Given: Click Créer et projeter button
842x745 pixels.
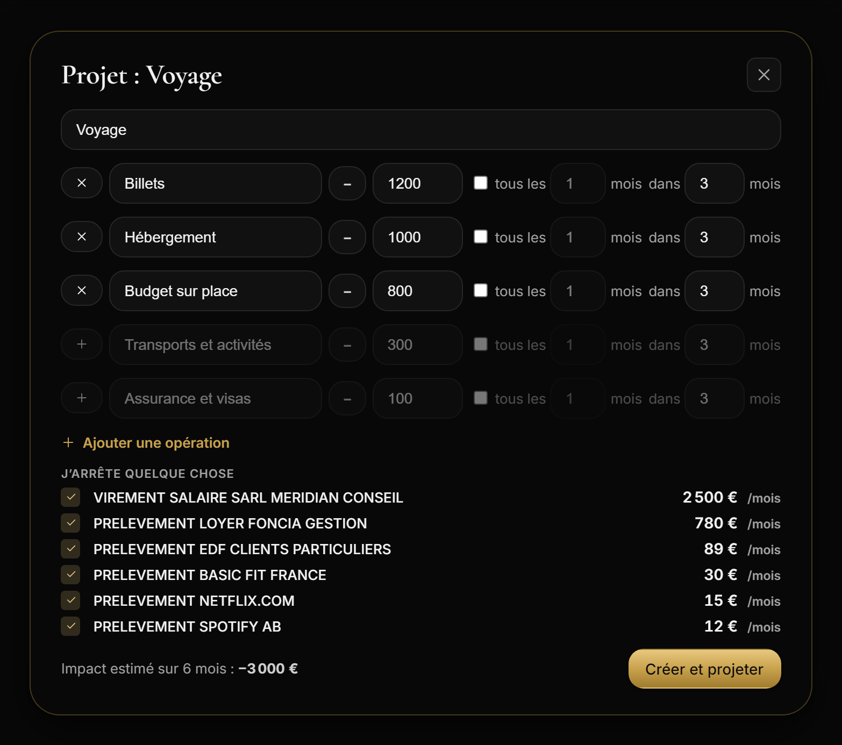Looking at the screenshot, I should coord(704,669).
